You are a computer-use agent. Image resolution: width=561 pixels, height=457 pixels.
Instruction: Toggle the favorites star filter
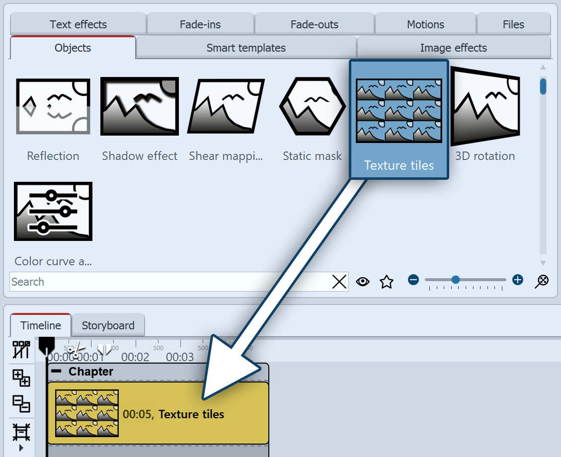pyautogui.click(x=387, y=281)
